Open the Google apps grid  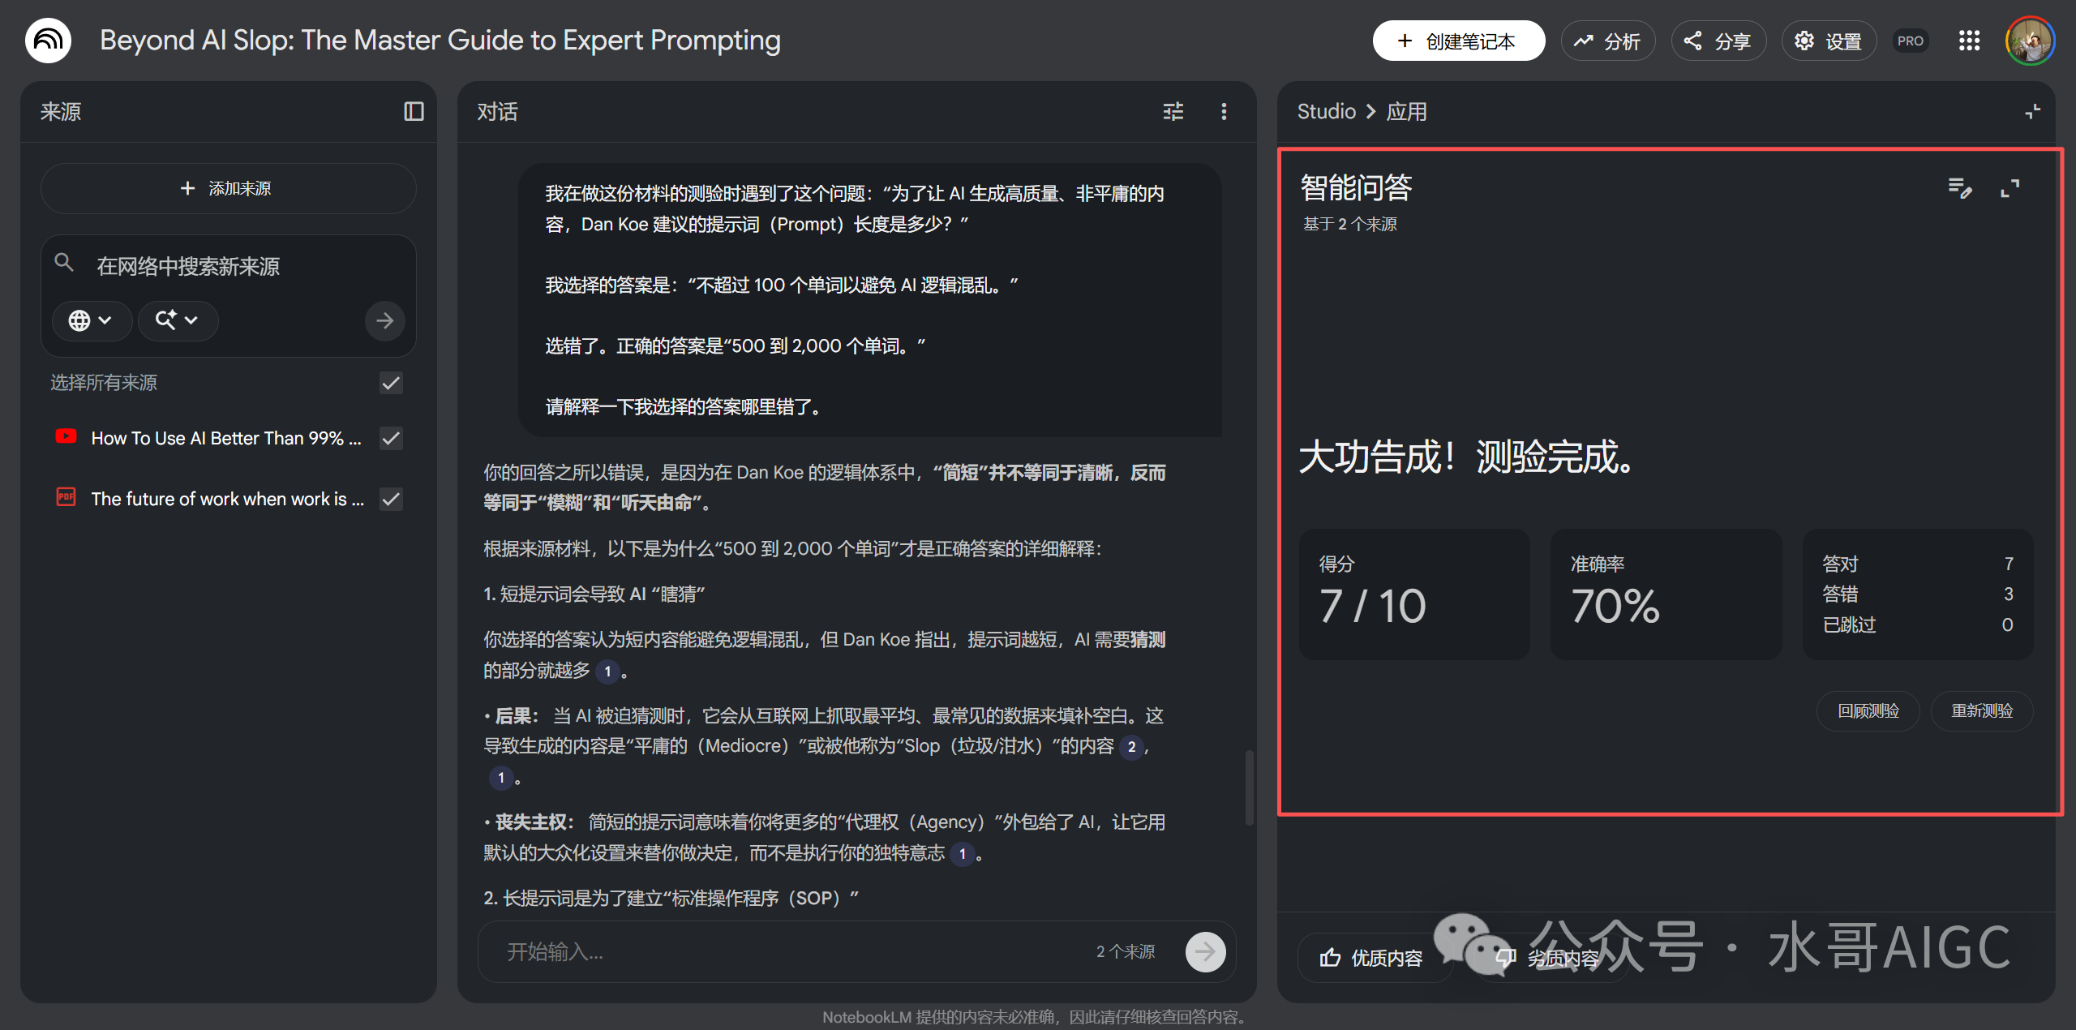tap(1969, 41)
